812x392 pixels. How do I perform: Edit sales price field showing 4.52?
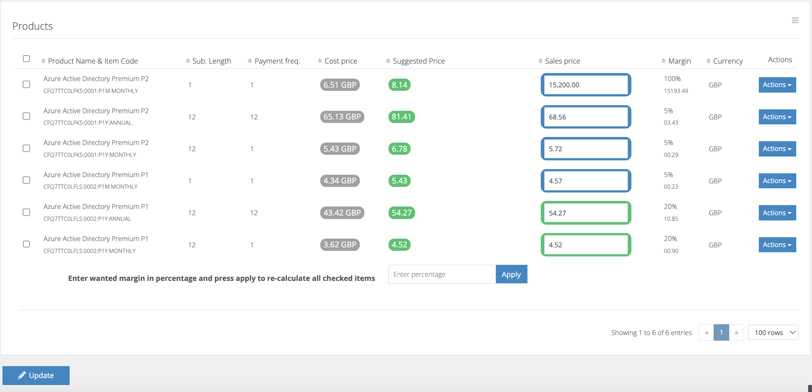586,245
